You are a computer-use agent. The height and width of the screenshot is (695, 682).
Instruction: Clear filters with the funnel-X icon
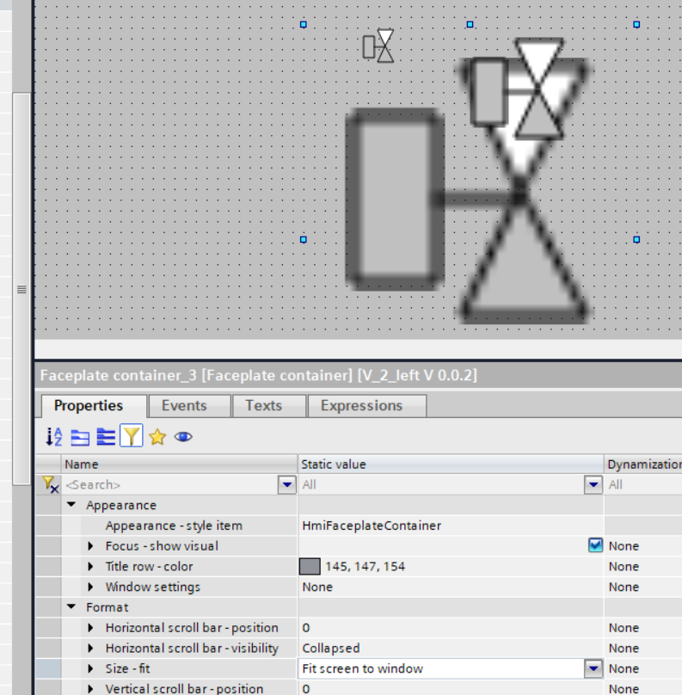click(50, 484)
